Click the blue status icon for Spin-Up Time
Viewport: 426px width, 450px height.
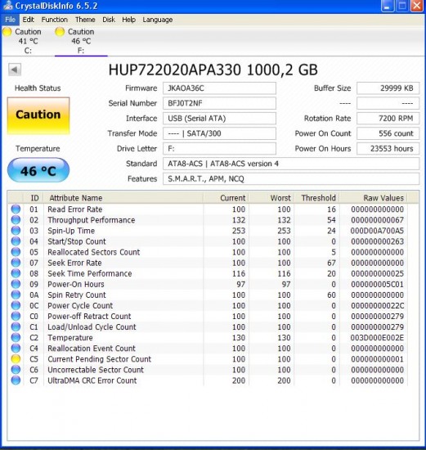(x=16, y=231)
